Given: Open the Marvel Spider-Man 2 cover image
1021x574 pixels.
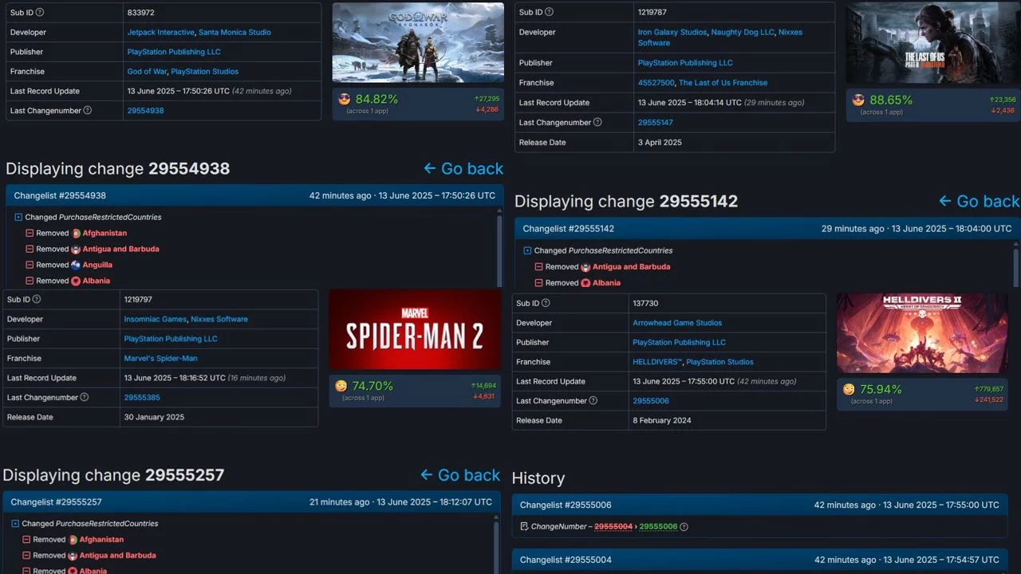Looking at the screenshot, I should pyautogui.click(x=415, y=329).
